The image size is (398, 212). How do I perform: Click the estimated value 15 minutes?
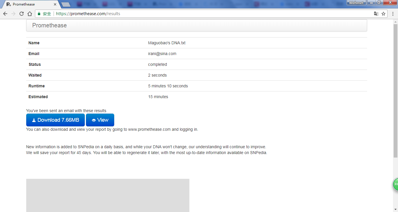[x=158, y=97]
